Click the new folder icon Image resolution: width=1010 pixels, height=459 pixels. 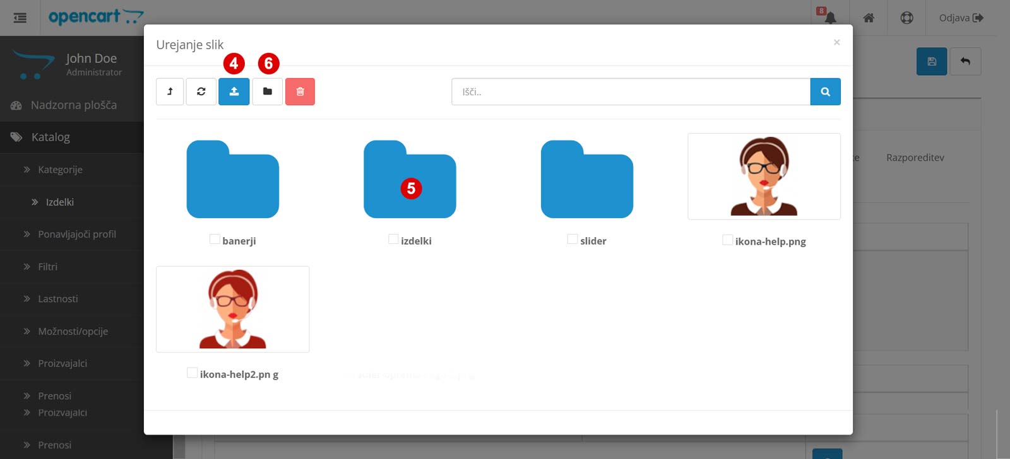pyautogui.click(x=267, y=91)
